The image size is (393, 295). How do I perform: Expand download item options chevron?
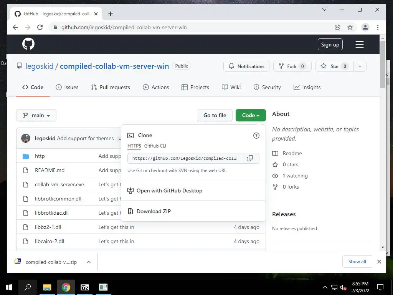pos(89,262)
